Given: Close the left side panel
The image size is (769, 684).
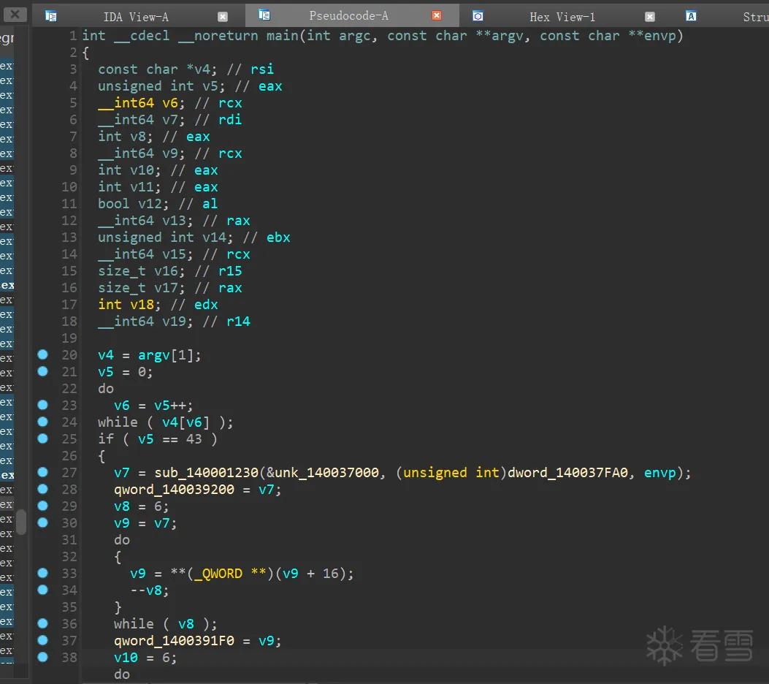Looking at the screenshot, I should (x=15, y=15).
